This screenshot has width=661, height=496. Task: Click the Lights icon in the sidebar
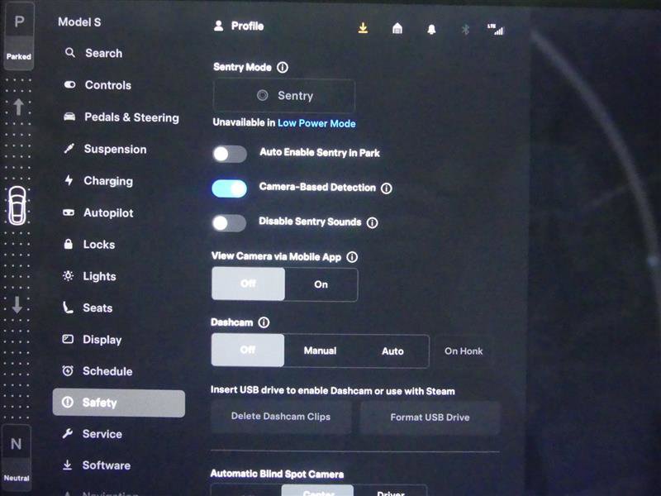point(68,276)
